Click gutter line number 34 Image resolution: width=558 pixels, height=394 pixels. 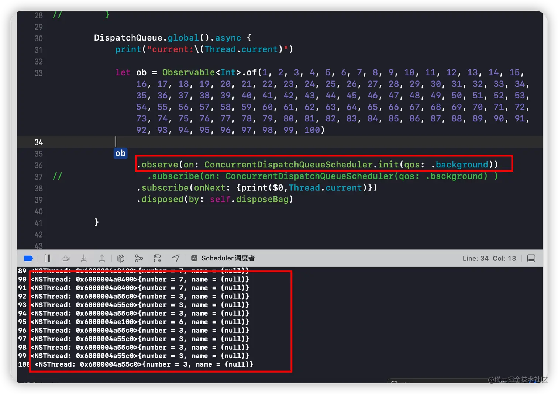[38, 142]
